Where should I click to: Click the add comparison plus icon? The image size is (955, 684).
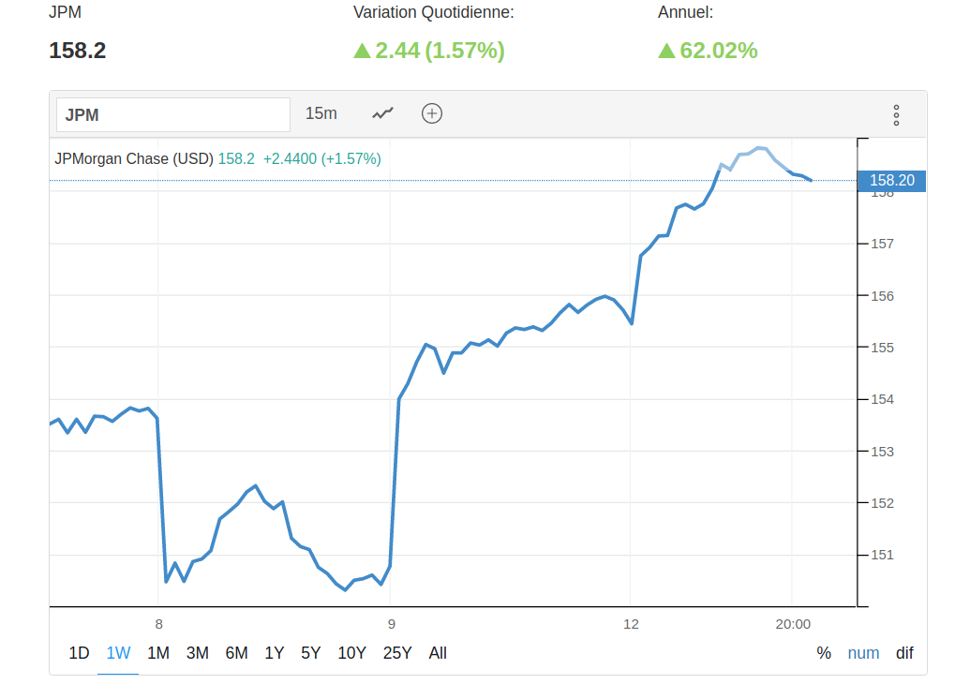coord(432,113)
